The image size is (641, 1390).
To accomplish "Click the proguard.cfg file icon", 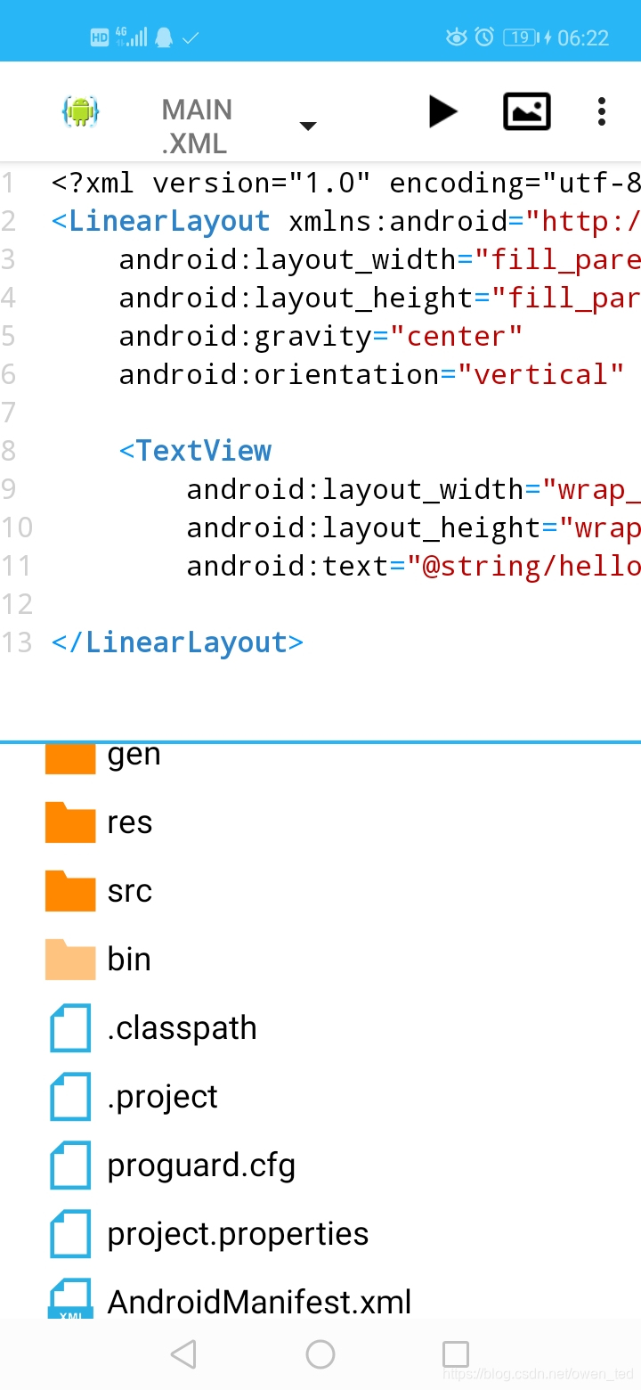I will pos(70,1165).
